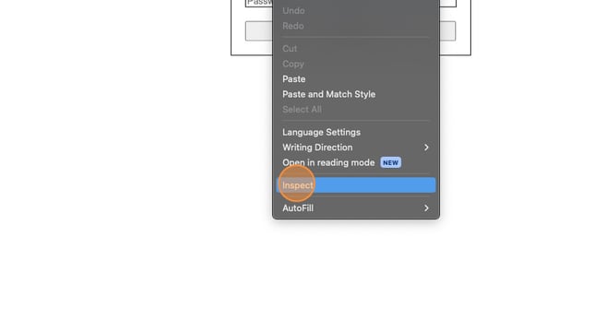Open Language Settings menu entry
This screenshot has height=332, width=594.
[356, 132]
